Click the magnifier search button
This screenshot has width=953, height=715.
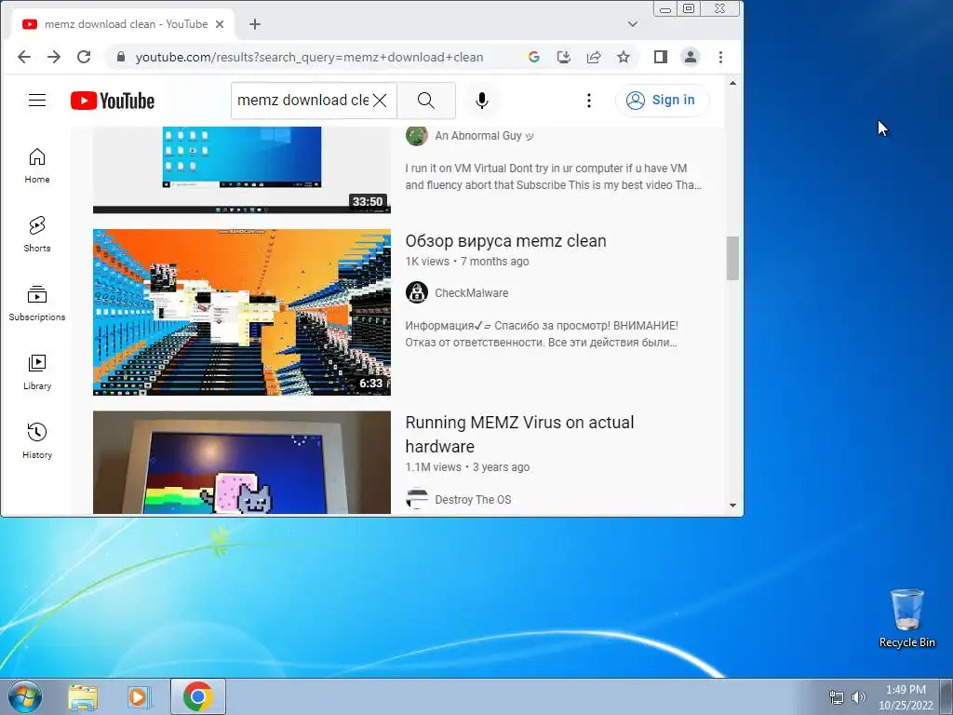426,101
